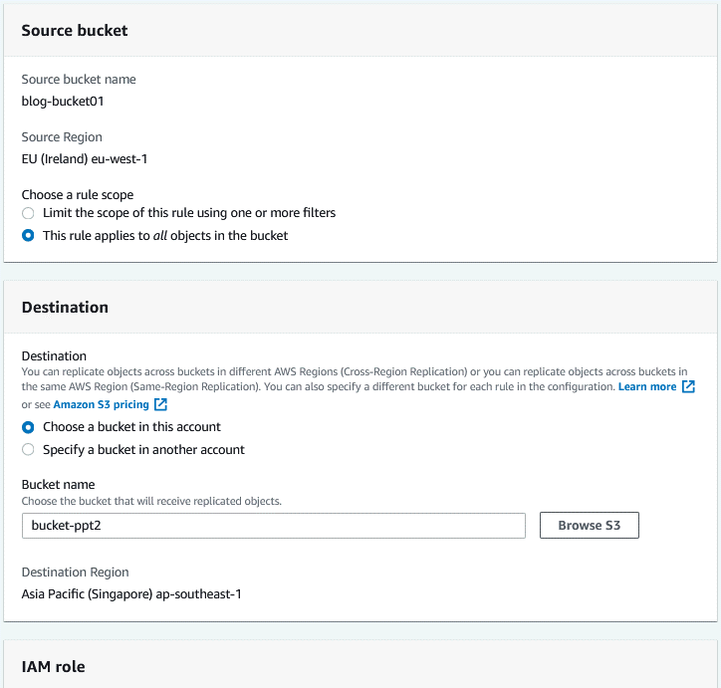
Task: Click the Source bucket section heading
Action: [x=75, y=31]
